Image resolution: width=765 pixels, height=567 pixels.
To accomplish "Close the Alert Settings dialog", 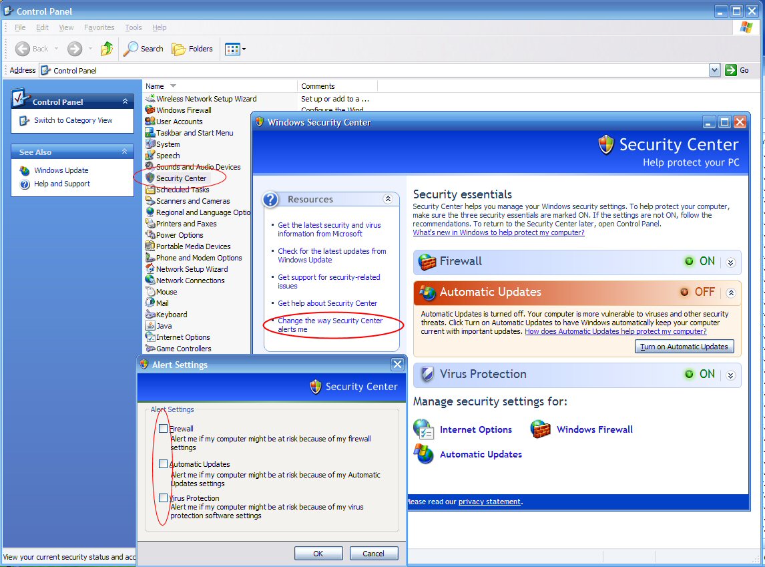I will (x=398, y=364).
